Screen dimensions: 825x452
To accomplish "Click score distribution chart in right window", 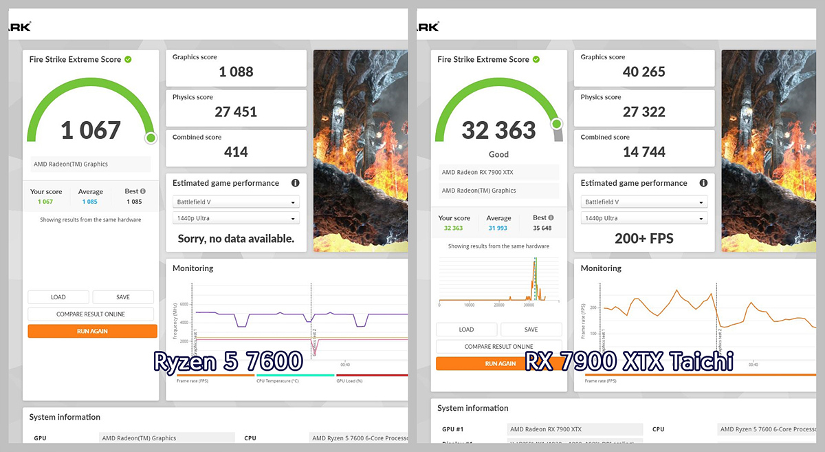I will click(x=498, y=281).
